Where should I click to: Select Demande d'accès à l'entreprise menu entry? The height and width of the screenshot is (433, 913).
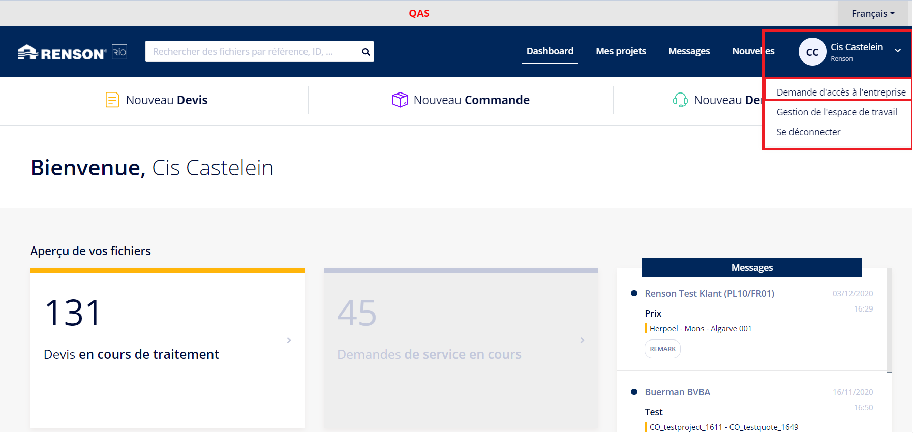point(841,92)
